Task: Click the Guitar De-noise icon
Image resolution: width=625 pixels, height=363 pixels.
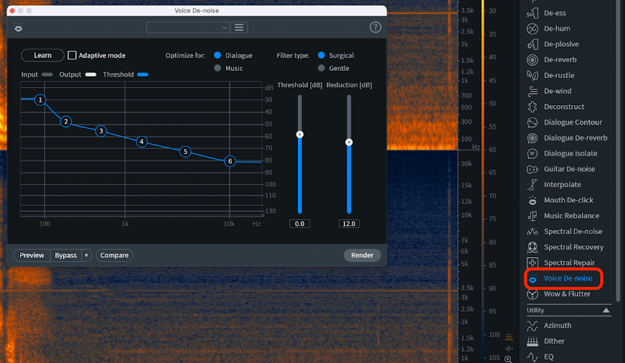Action: [x=532, y=169]
